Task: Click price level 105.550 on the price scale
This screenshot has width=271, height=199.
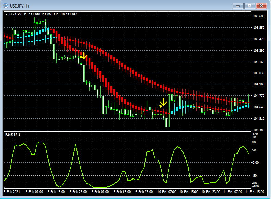Action: pos(259,28)
